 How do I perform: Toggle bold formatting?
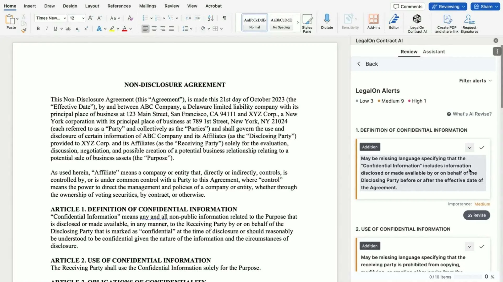pos(38,29)
